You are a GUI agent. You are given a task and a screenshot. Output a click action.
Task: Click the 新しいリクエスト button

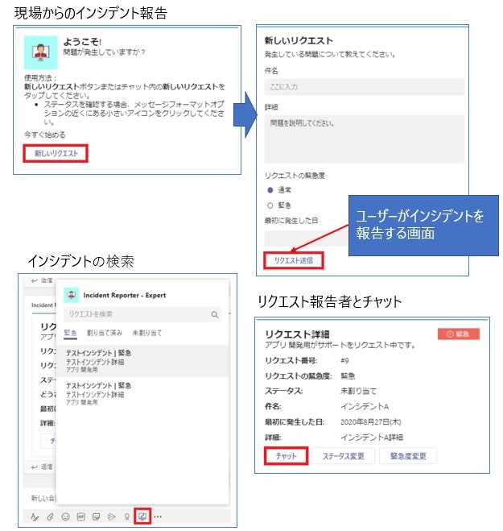[56, 153]
